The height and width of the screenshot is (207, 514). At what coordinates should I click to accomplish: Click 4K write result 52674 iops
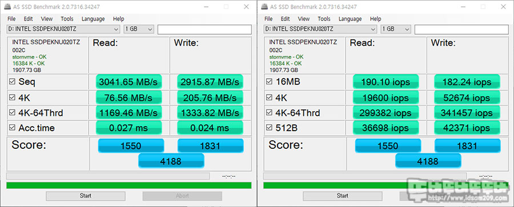pyautogui.click(x=467, y=98)
